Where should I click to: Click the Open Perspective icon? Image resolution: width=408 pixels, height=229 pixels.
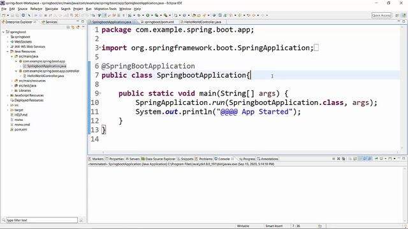(397, 15)
